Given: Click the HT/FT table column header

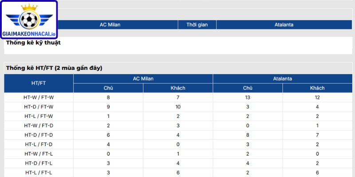Looking at the screenshot, I should (x=39, y=83).
